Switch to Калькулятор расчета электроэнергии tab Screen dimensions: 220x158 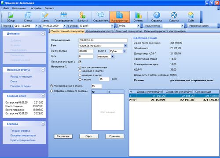point(165,31)
